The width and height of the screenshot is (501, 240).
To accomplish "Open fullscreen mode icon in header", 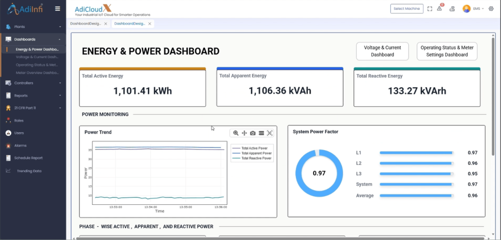I will [x=430, y=9].
